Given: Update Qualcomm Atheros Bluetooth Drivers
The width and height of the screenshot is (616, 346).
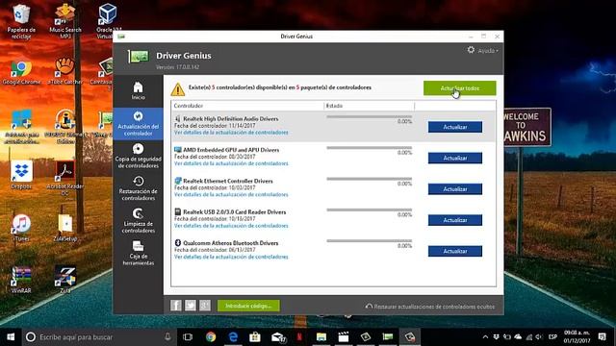Looking at the screenshot, I should (455, 251).
